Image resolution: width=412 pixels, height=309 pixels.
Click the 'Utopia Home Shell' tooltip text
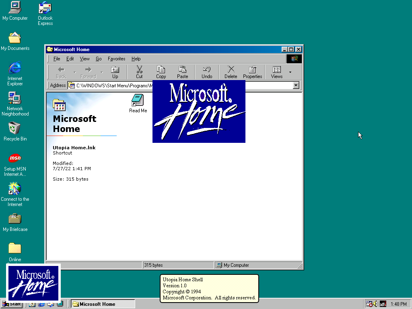pyautogui.click(x=183, y=280)
